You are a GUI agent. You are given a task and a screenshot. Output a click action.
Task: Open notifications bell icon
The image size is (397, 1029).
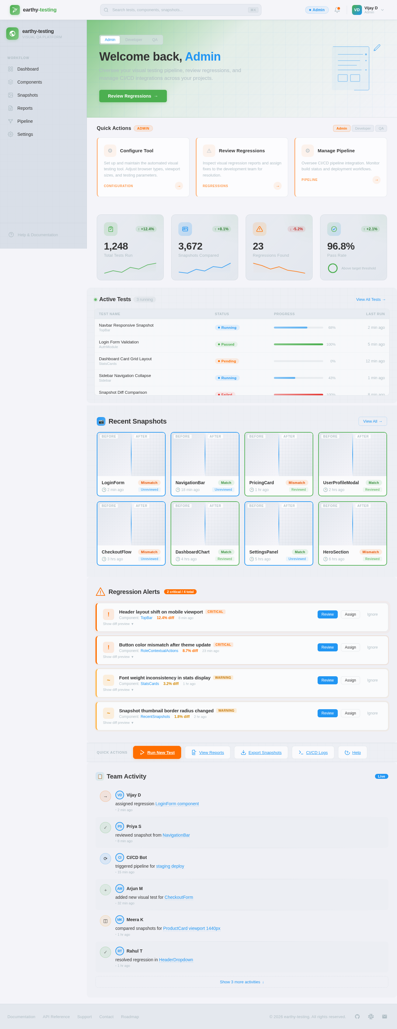(x=337, y=10)
